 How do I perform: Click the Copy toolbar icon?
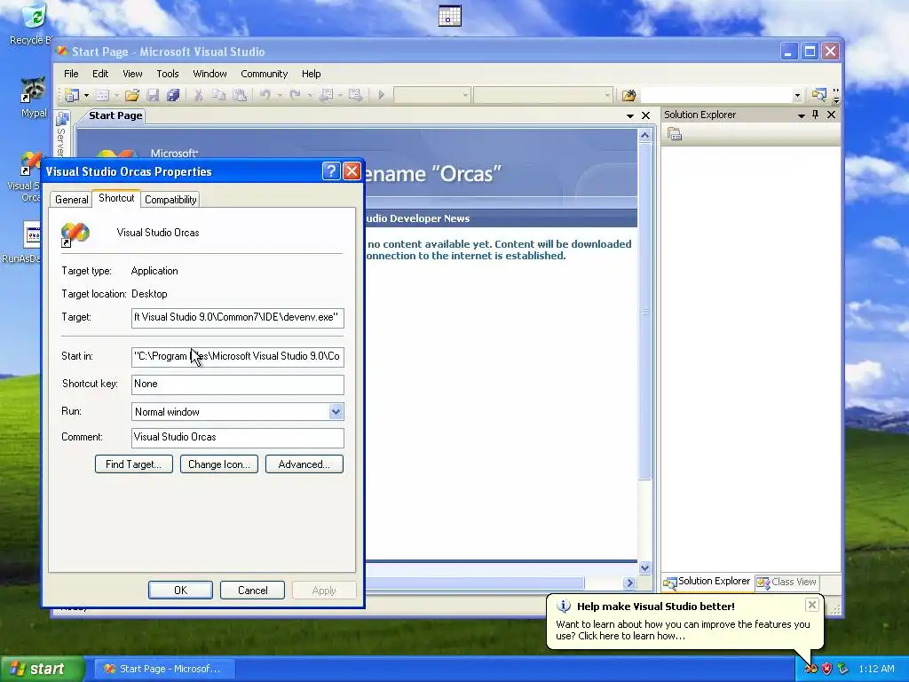[218, 95]
